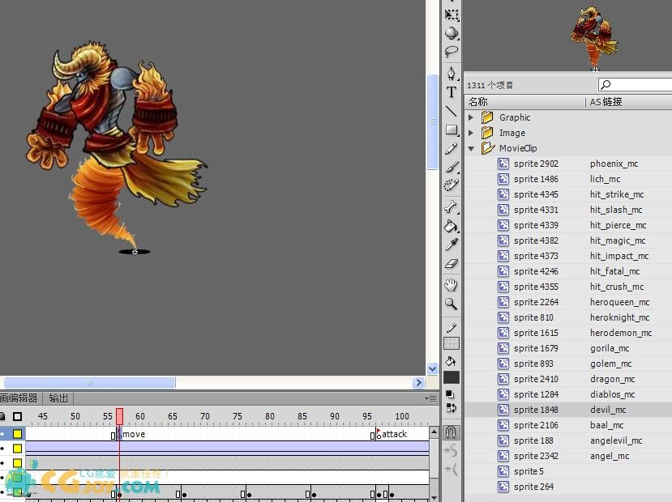Click the movie clip icon of sprite 2902
The width and height of the screenshot is (672, 502).
tap(503, 164)
